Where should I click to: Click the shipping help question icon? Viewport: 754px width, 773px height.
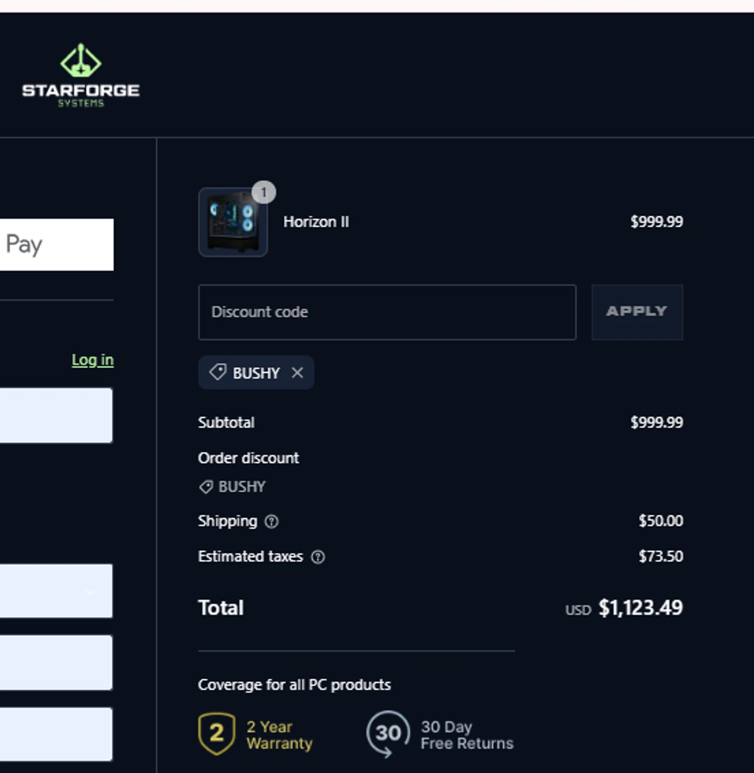(272, 522)
